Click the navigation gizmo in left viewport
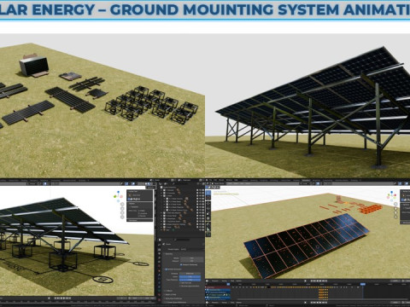The height and width of the screenshot is (307, 410). tap(118, 196)
